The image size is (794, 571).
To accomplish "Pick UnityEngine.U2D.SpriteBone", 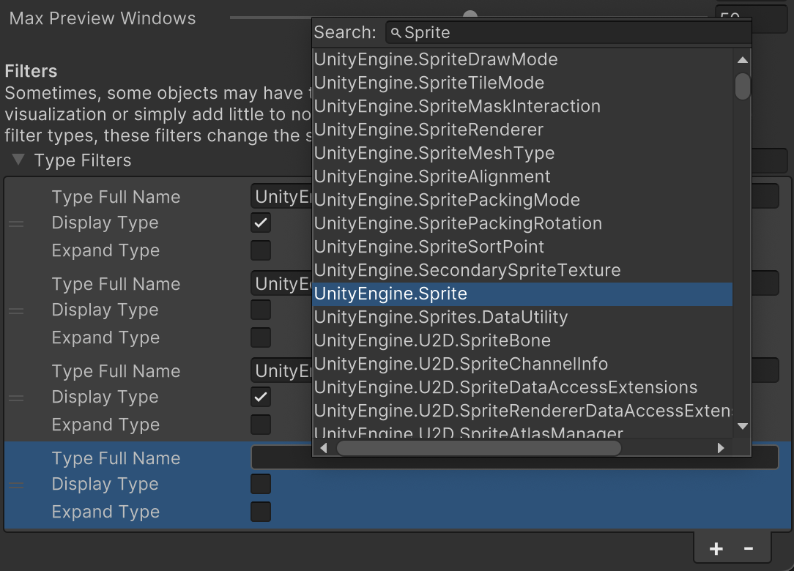I will [522, 340].
